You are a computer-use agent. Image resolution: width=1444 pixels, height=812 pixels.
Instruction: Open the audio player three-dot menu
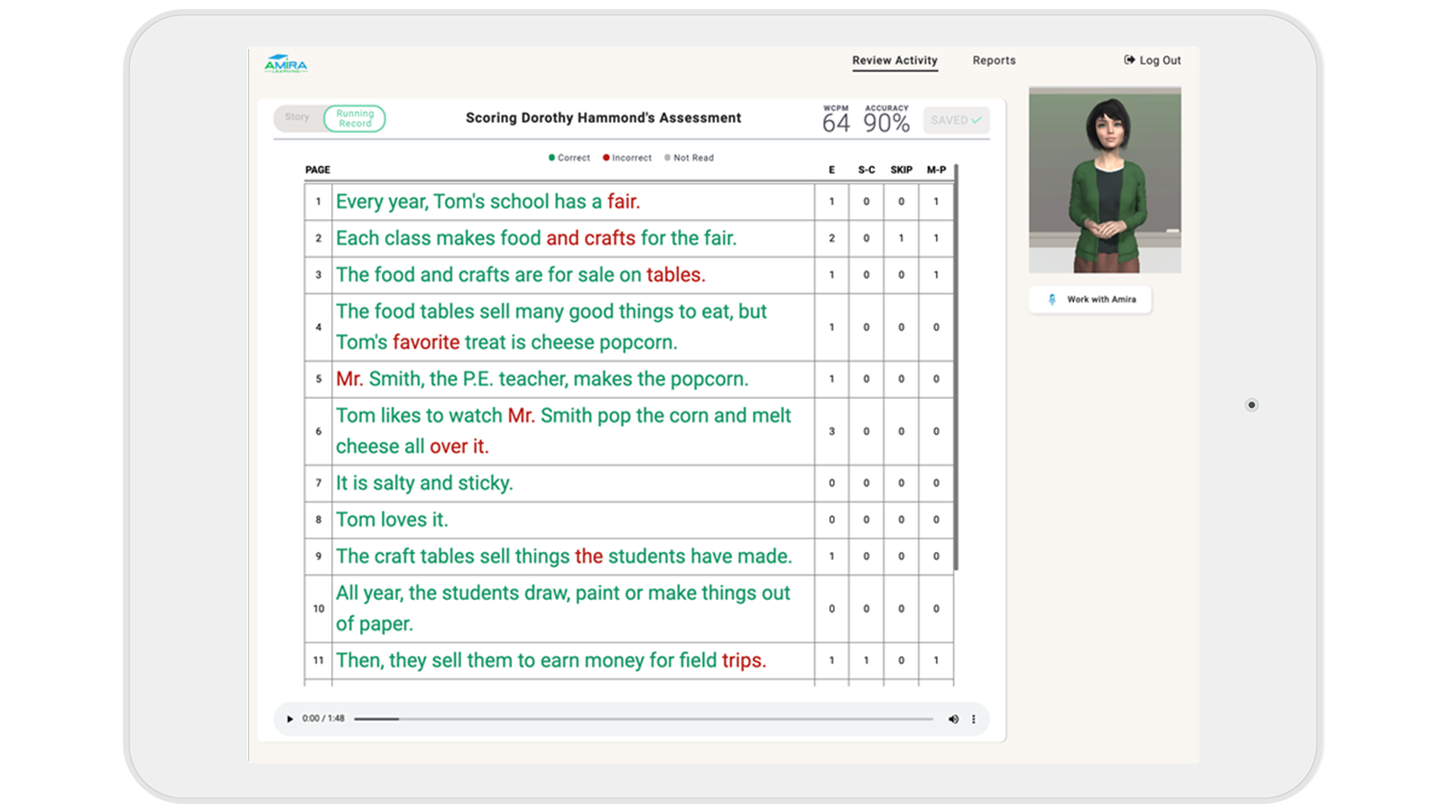pos(974,719)
